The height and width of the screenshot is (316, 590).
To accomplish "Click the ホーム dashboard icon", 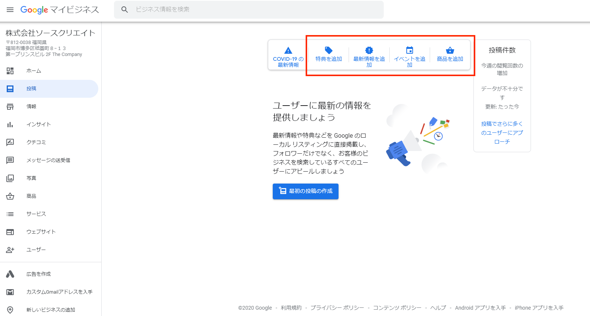I will point(10,71).
